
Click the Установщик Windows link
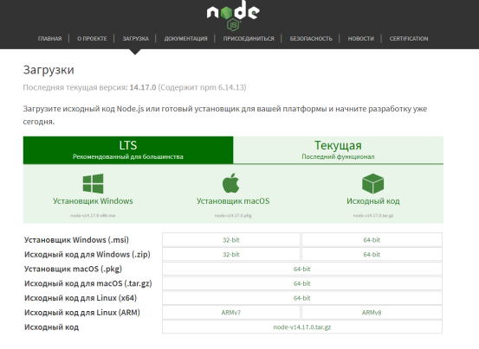(93, 201)
